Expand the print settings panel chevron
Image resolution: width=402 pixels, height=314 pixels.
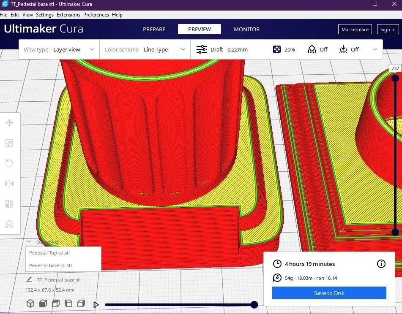click(375, 49)
